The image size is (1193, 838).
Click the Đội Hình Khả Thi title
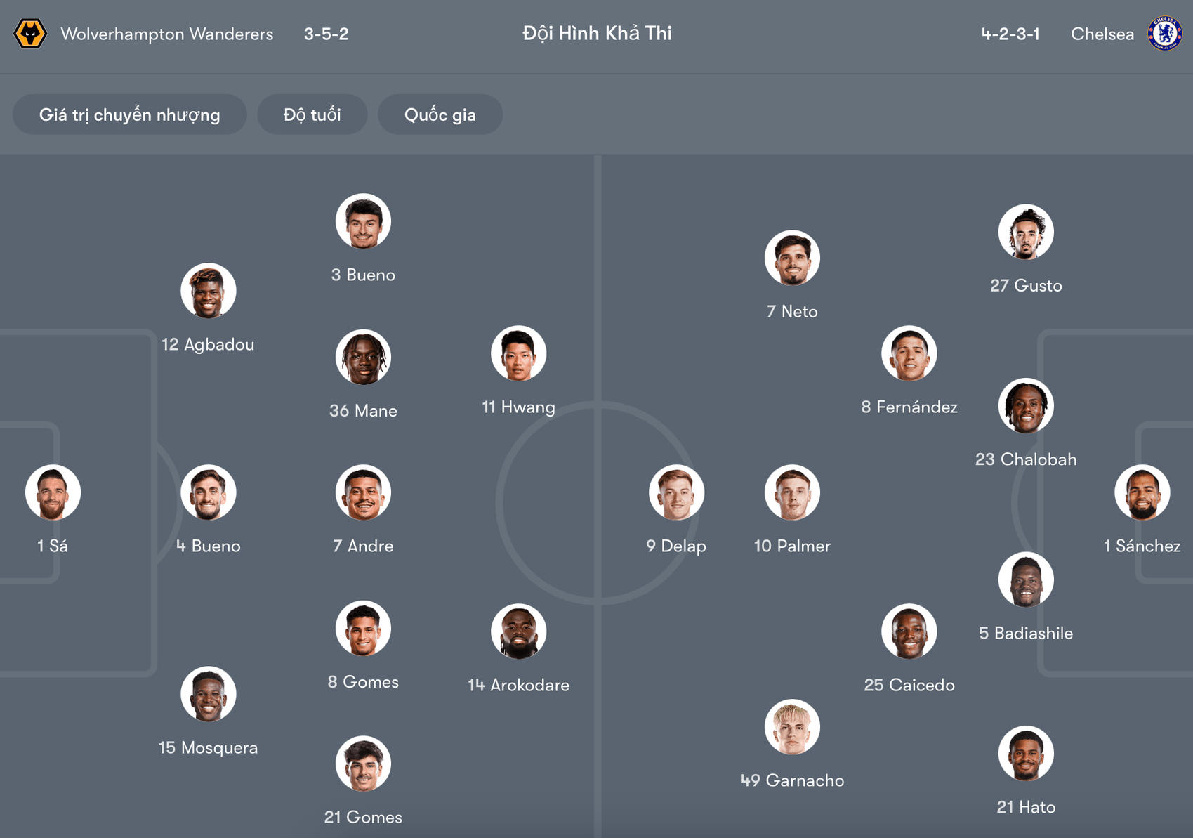(596, 33)
